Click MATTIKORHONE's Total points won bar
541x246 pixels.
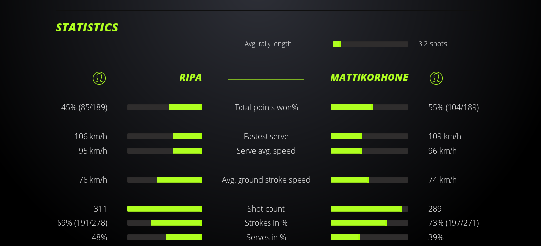point(369,107)
